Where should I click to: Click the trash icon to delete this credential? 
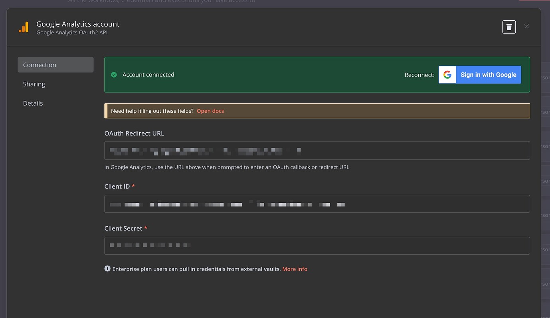[508, 26]
